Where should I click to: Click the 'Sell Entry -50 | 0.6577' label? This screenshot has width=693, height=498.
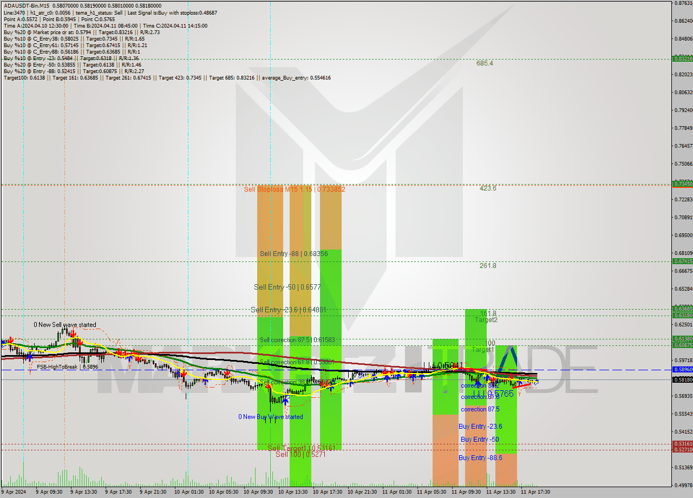pos(287,287)
